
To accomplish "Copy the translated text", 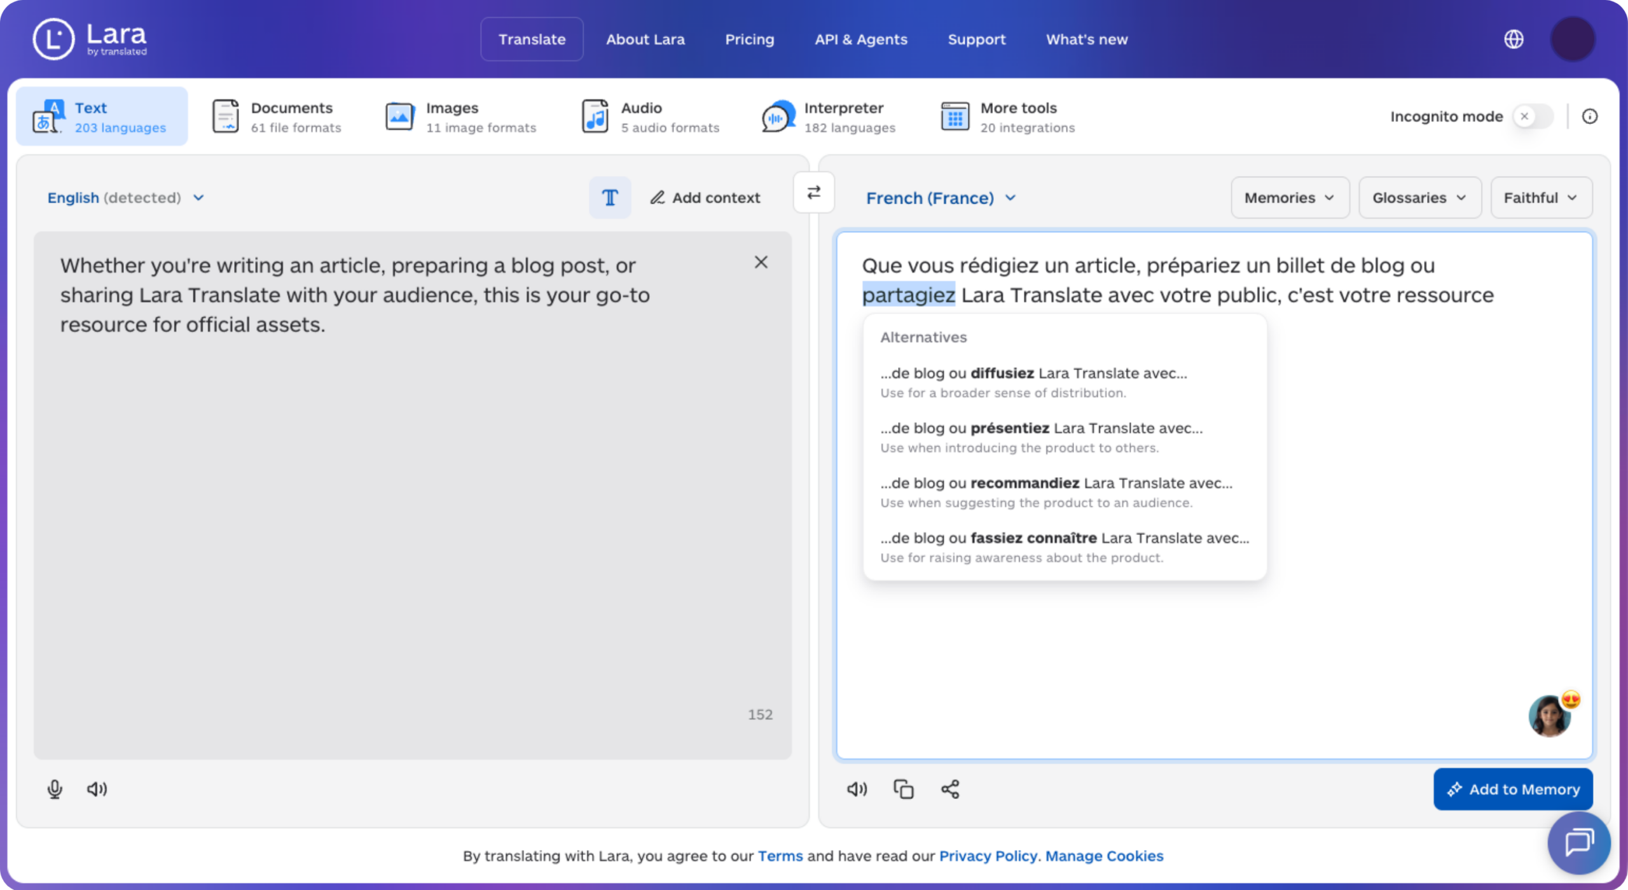I will 904,789.
